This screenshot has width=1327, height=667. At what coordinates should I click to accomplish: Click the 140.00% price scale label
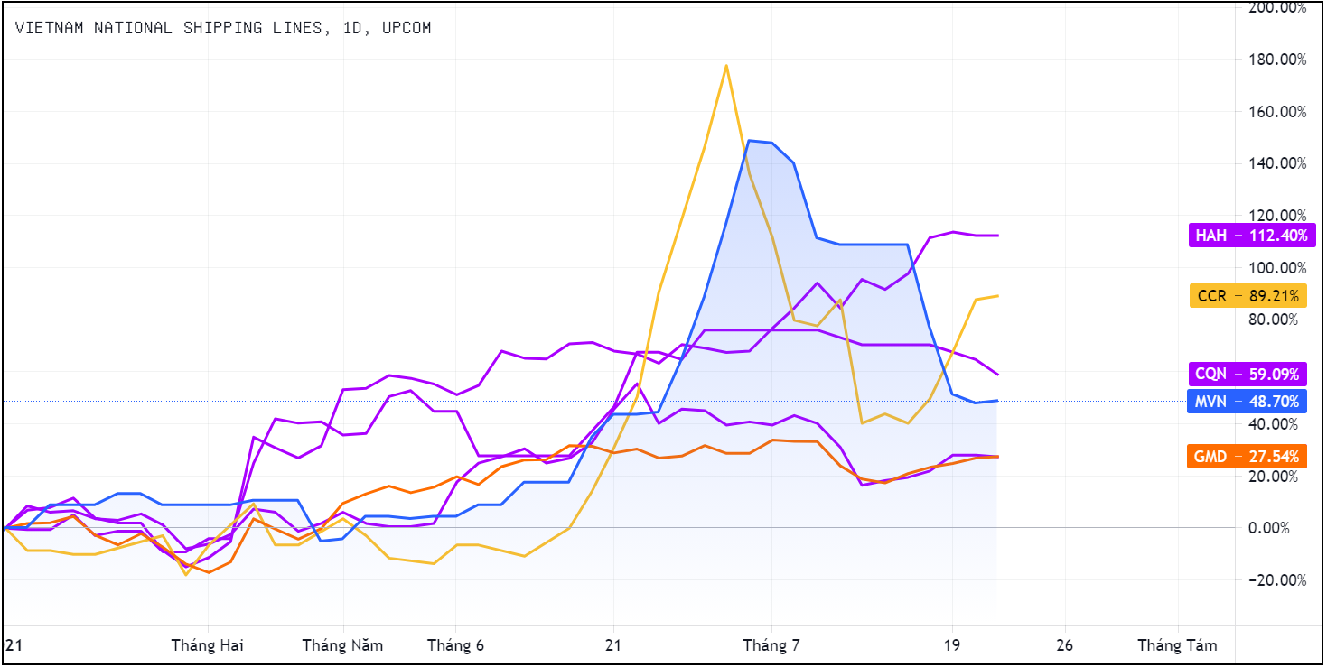point(1276,163)
